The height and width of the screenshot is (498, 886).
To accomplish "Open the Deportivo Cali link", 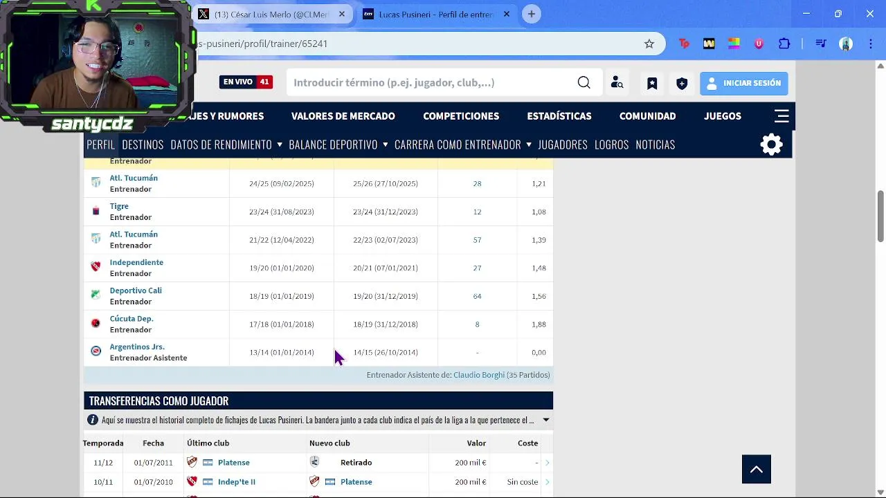I will [136, 290].
